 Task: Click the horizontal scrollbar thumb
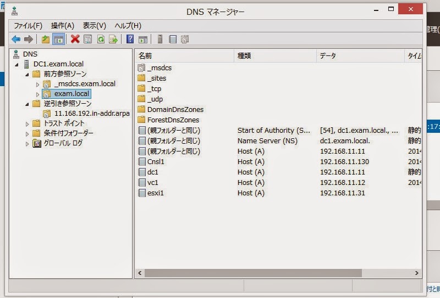(x=253, y=273)
